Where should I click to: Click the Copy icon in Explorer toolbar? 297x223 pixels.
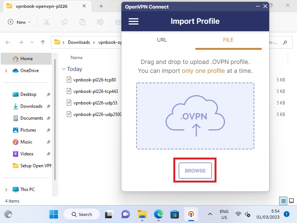click(65, 22)
